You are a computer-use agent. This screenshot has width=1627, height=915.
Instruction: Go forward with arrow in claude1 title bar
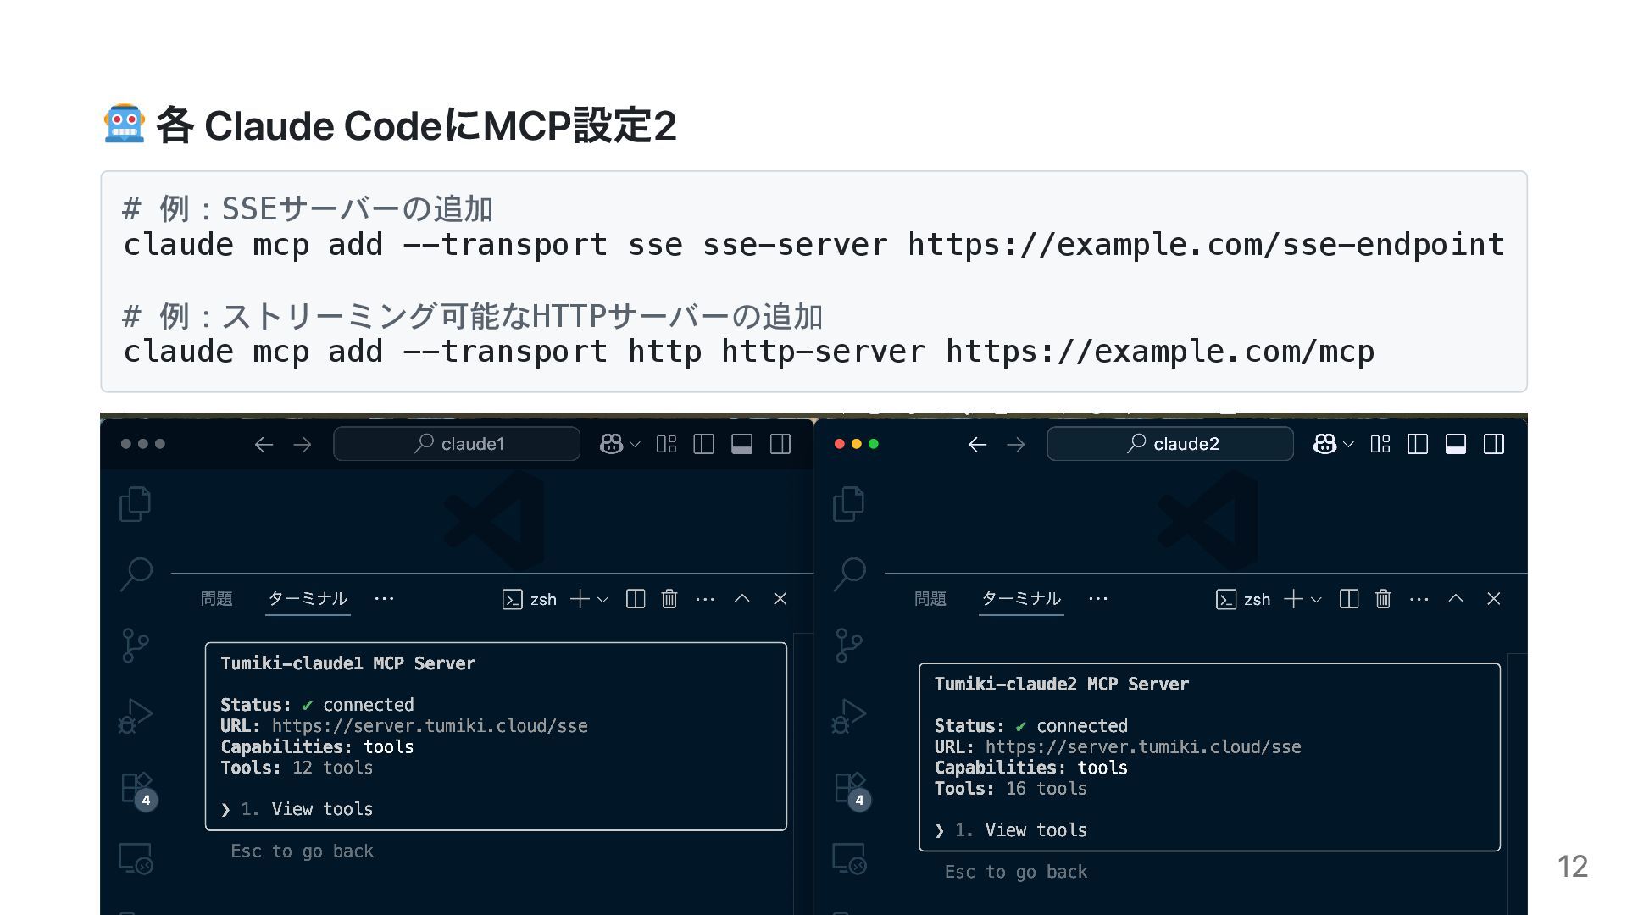click(303, 444)
